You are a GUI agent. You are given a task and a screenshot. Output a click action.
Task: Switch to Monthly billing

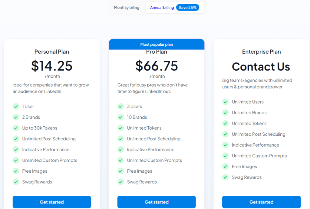click(x=127, y=8)
